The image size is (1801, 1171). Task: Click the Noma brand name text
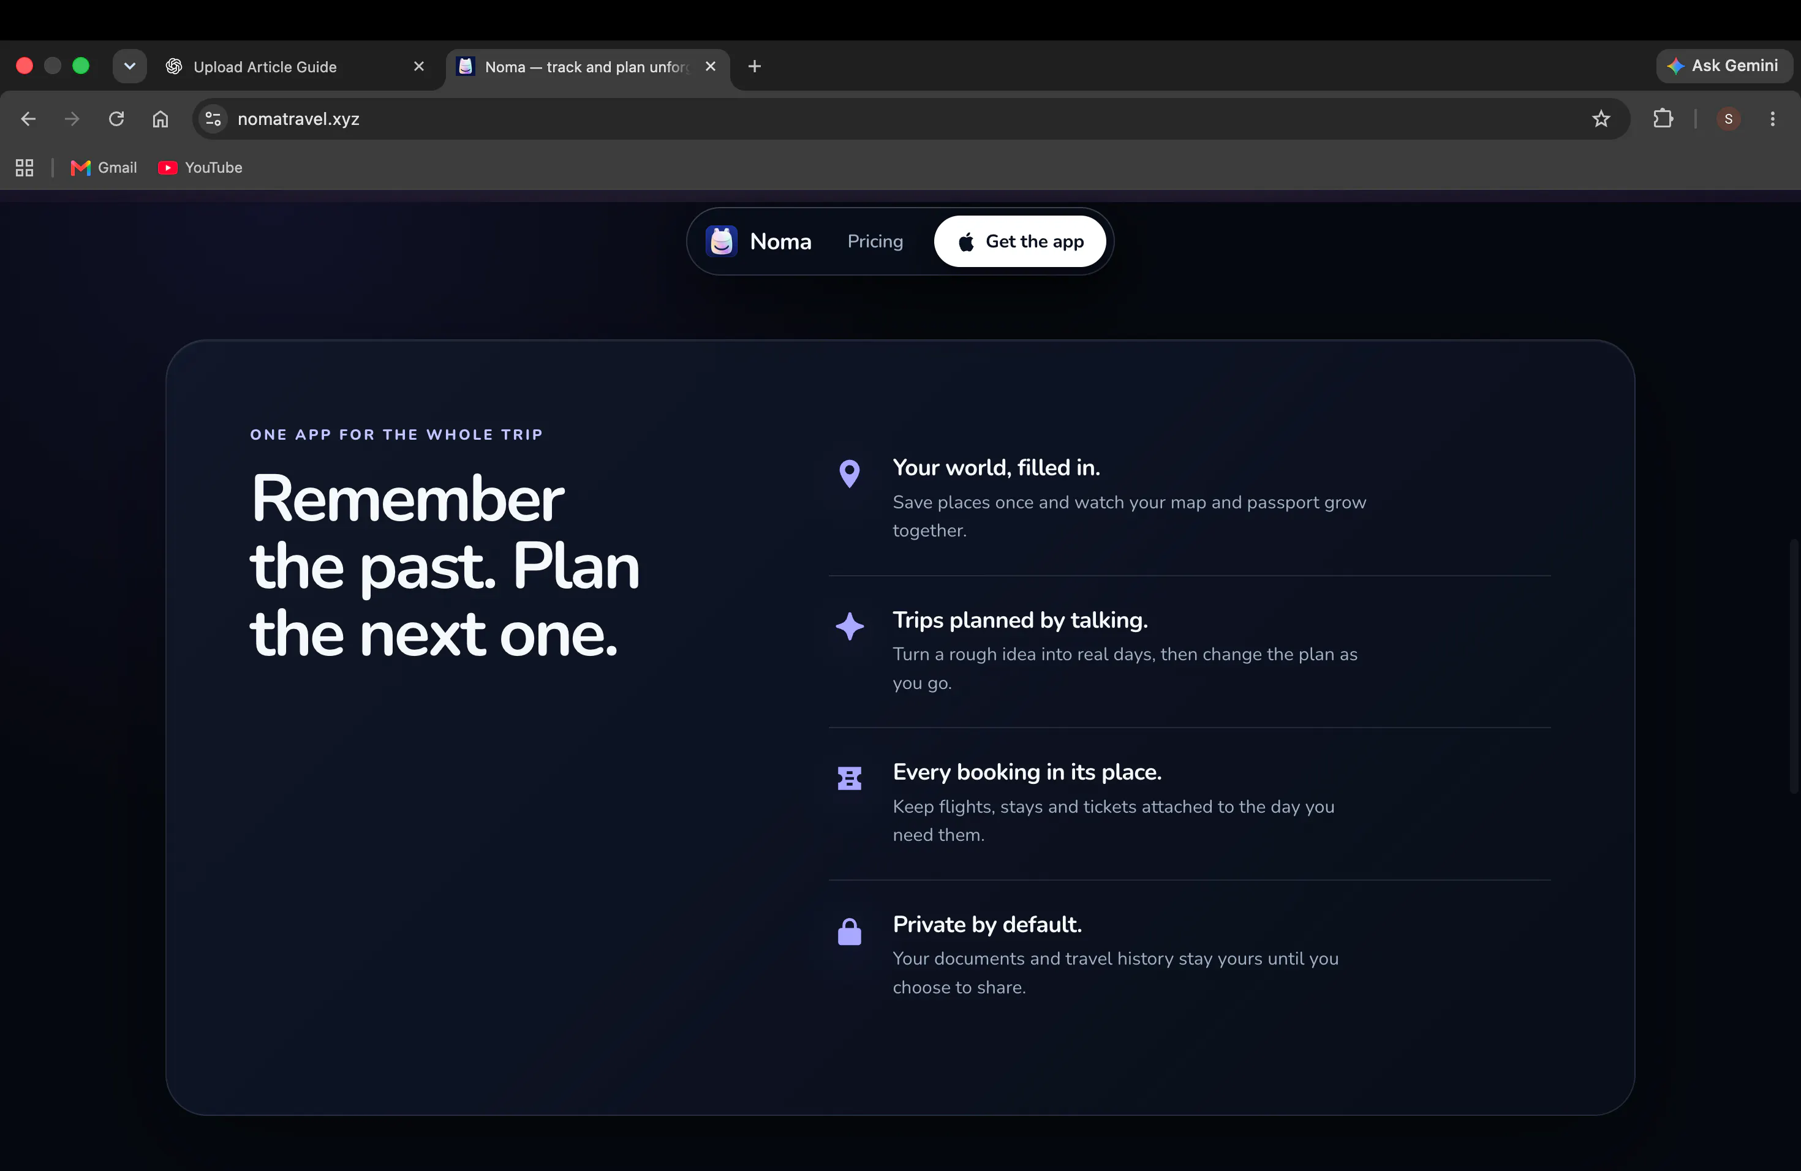pyautogui.click(x=780, y=241)
